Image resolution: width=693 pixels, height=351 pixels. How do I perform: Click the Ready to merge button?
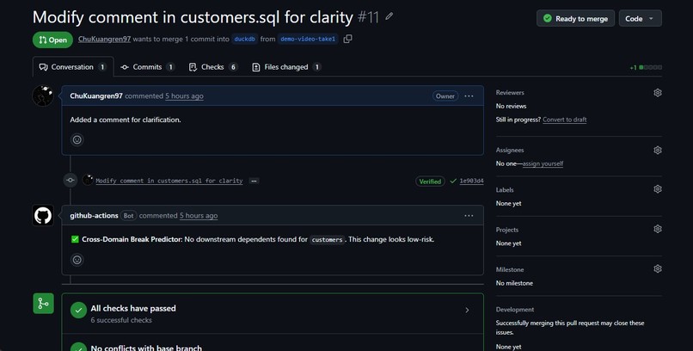(575, 19)
